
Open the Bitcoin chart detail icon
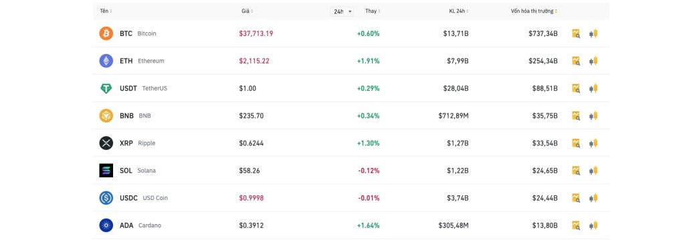coord(576,33)
